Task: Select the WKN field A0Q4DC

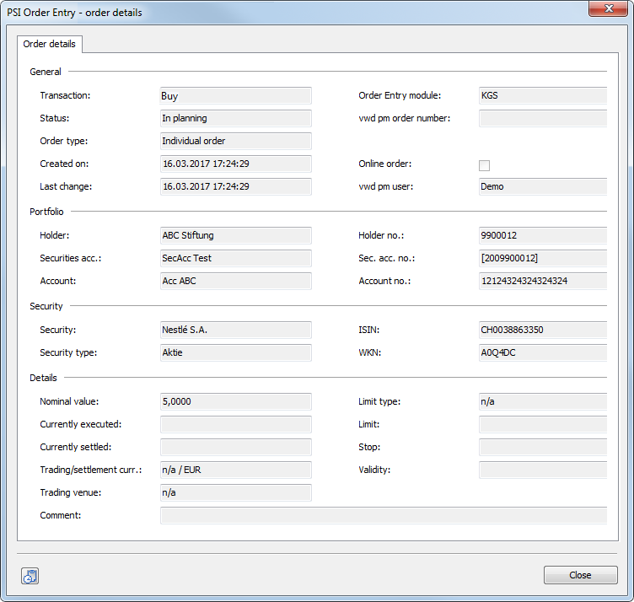Action: (542, 352)
